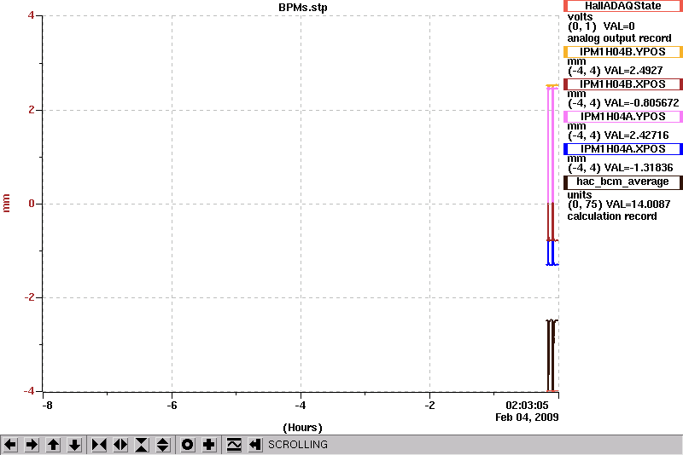Click the Feb 04, 2009 date label
The width and height of the screenshot is (683, 455).
[527, 418]
